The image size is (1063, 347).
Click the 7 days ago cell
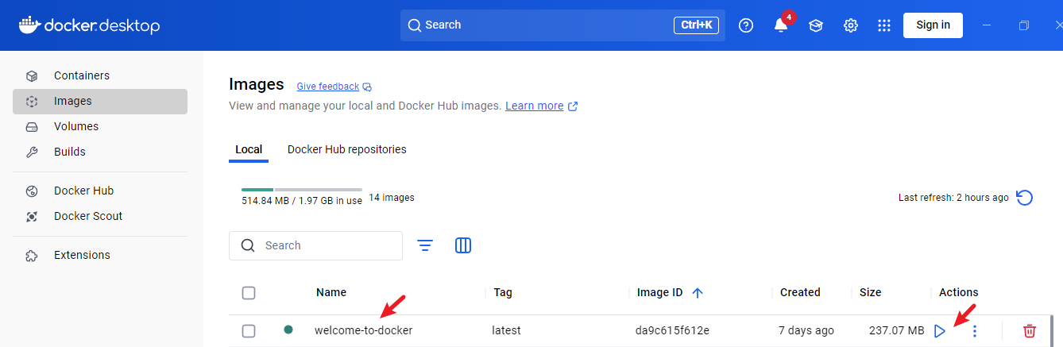point(806,330)
